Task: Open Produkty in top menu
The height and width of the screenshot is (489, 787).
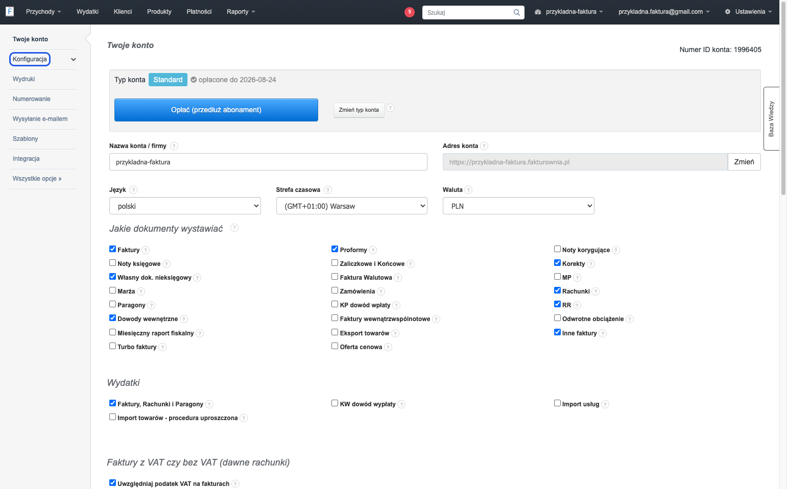Action: click(x=159, y=12)
